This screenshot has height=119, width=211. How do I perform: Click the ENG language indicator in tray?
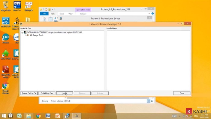tap(196, 116)
